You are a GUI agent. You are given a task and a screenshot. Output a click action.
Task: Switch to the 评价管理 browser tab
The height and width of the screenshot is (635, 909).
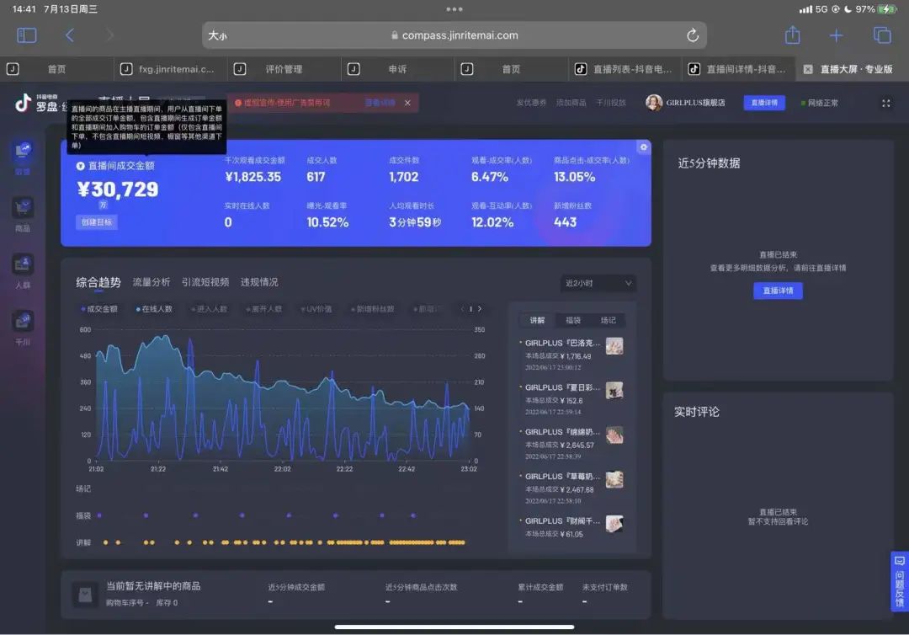[284, 69]
